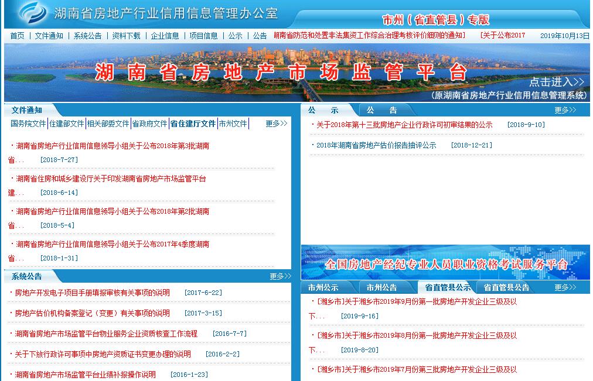The image size is (593, 381).
Task: Click the 全国房地产经纪专业人员 exam platform banner
Action: click(x=445, y=262)
